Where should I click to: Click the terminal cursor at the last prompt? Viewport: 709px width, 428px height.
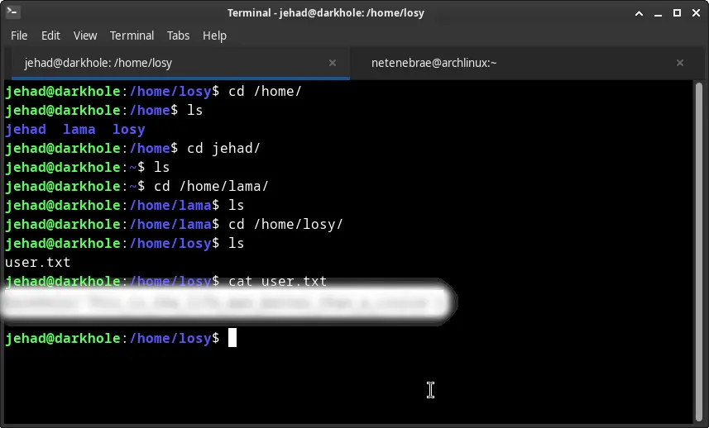pyautogui.click(x=232, y=338)
